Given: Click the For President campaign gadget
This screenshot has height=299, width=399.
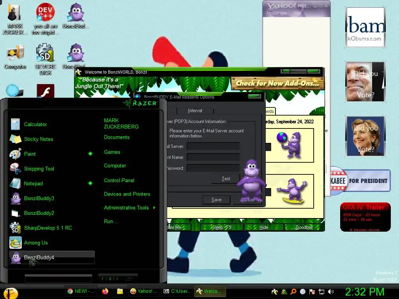Looking at the screenshot, I should click(360, 181).
